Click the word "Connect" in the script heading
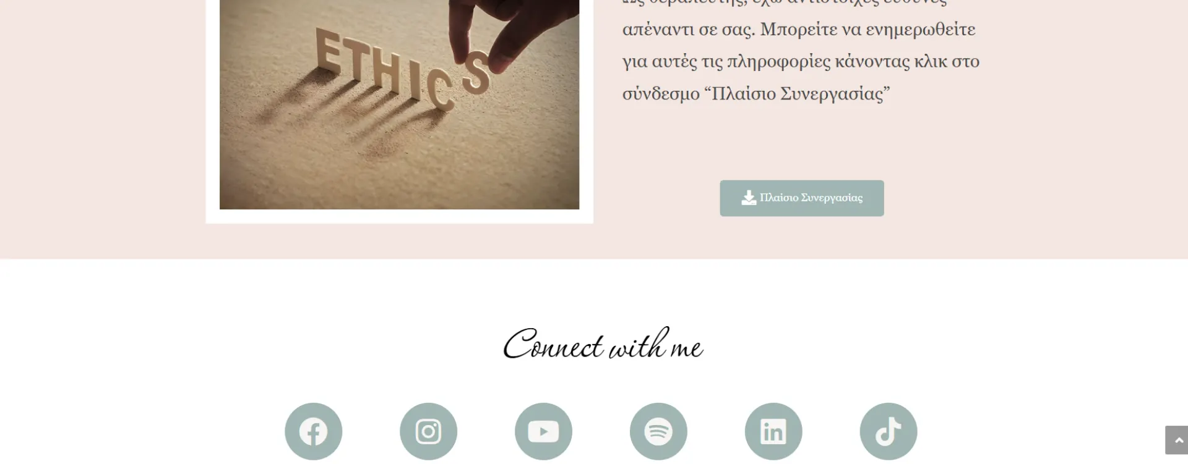The height and width of the screenshot is (464, 1188). pyautogui.click(x=553, y=345)
